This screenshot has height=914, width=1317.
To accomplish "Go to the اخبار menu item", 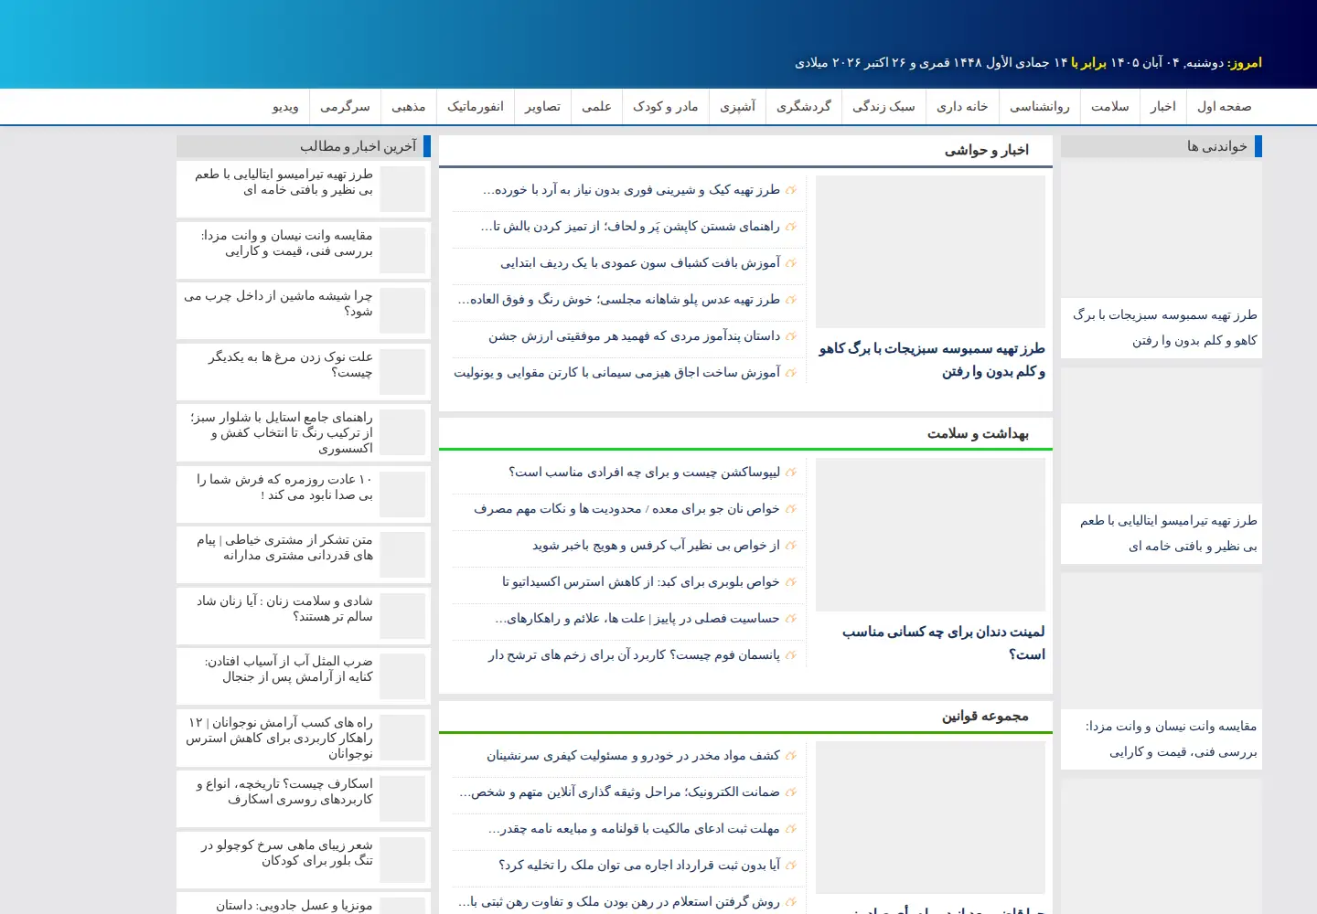I will pyautogui.click(x=1162, y=107).
